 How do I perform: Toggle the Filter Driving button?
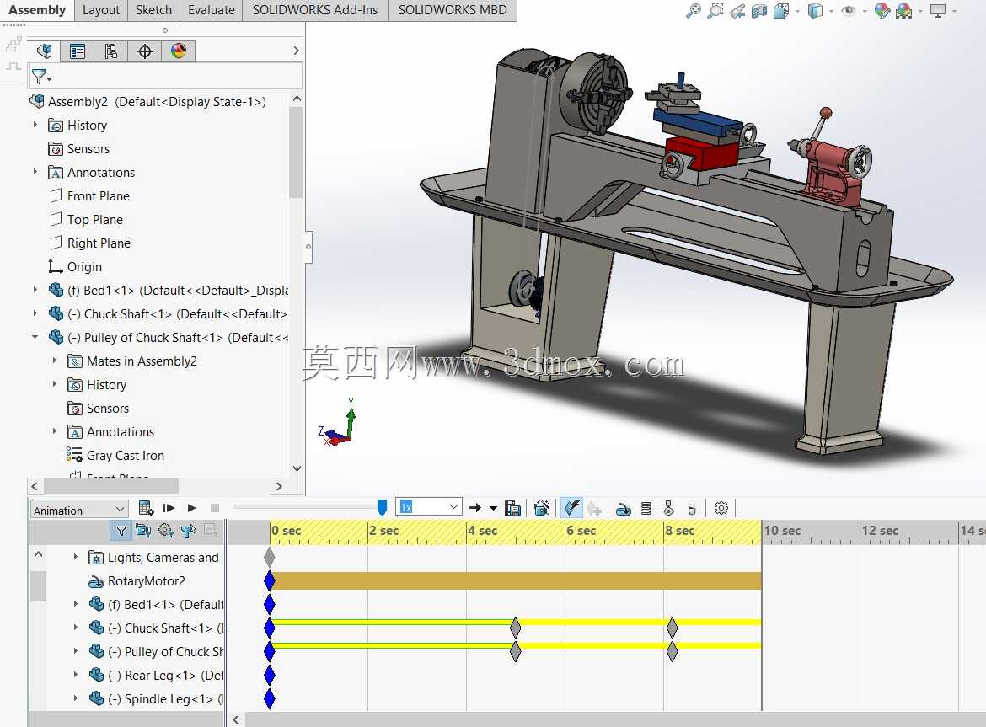point(165,531)
